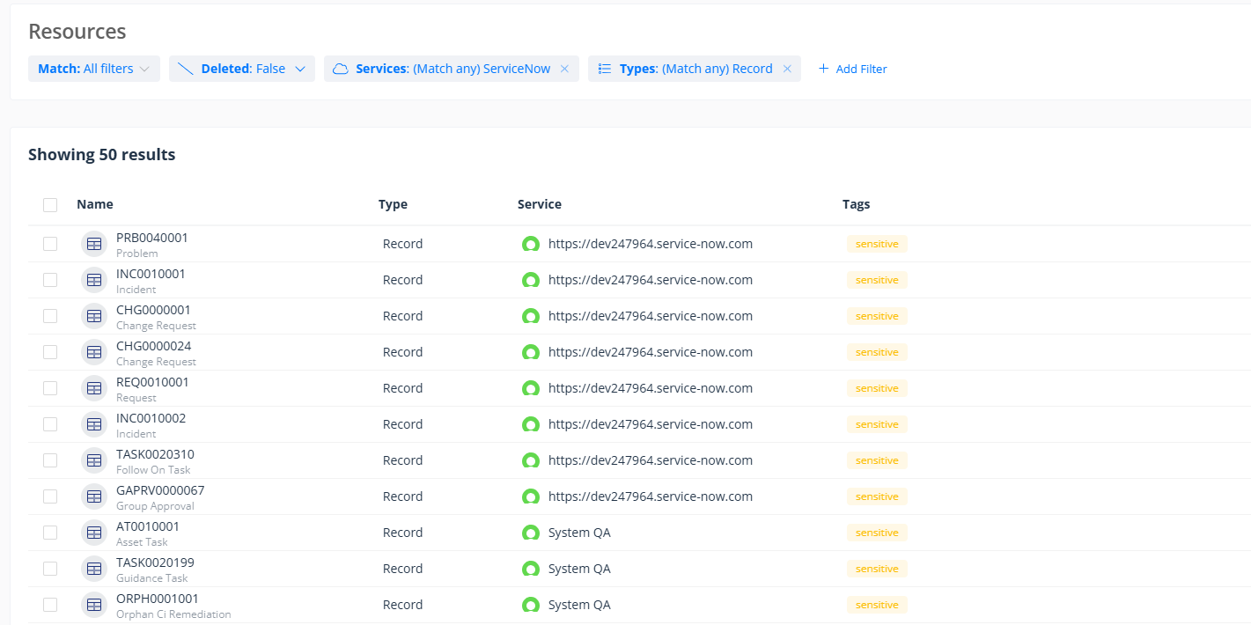Click the record icon next to CHG0000001
Screen dimensions: 1251x625
click(94, 316)
